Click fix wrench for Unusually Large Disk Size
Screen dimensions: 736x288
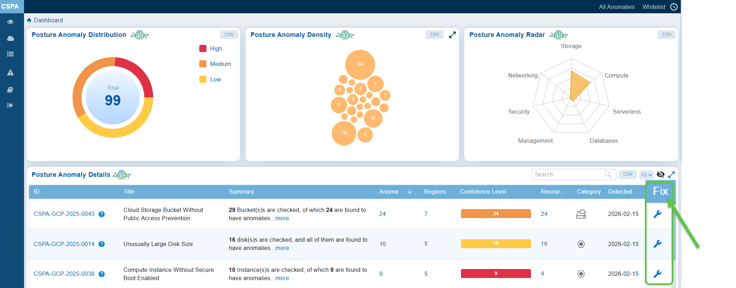tap(657, 244)
